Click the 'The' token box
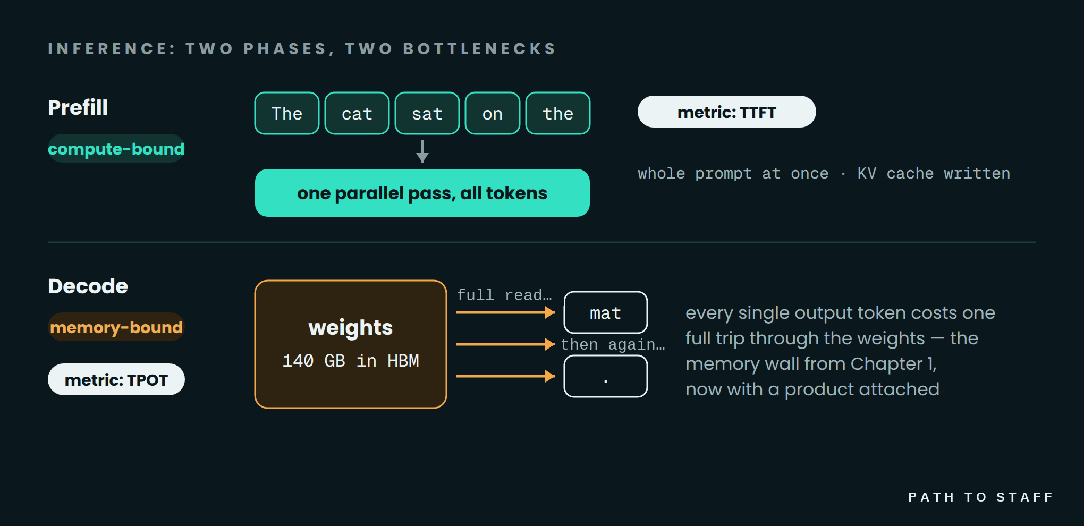This screenshot has width=1084, height=526. 287,113
